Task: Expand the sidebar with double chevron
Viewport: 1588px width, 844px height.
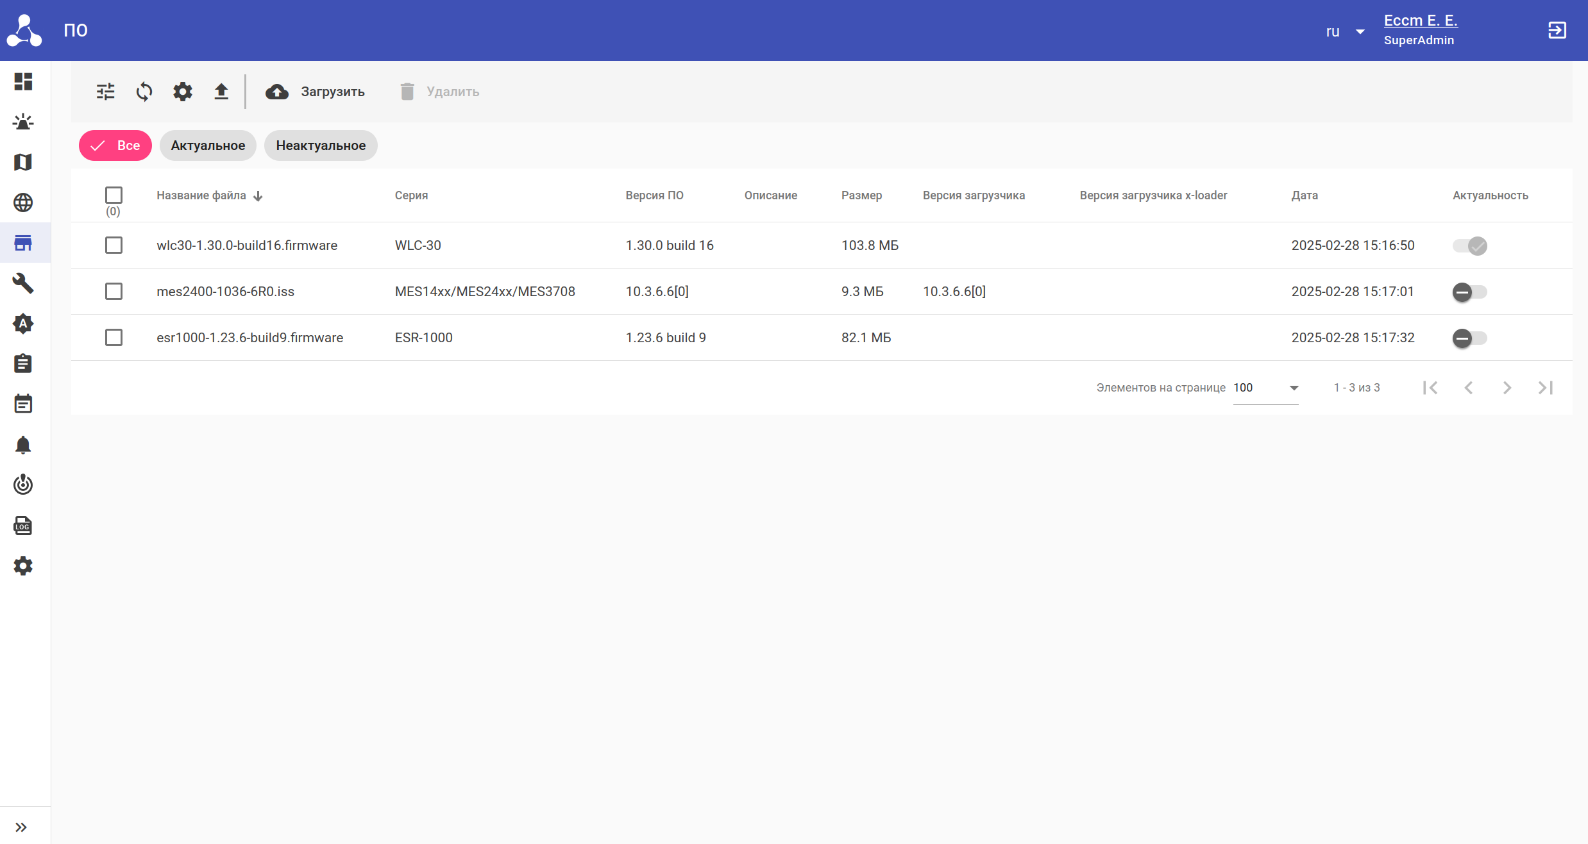Action: tap(21, 827)
